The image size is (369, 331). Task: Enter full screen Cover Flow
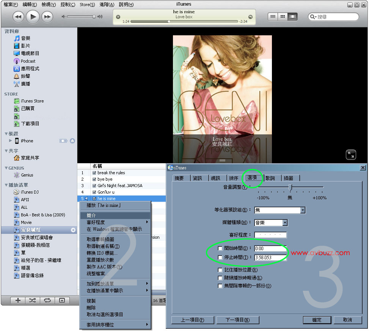[x=351, y=155]
